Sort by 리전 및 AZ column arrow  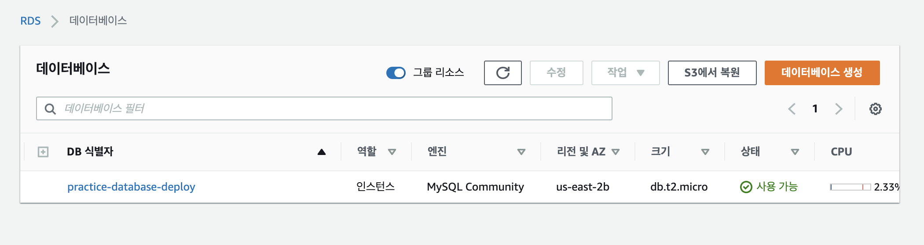pyautogui.click(x=616, y=152)
